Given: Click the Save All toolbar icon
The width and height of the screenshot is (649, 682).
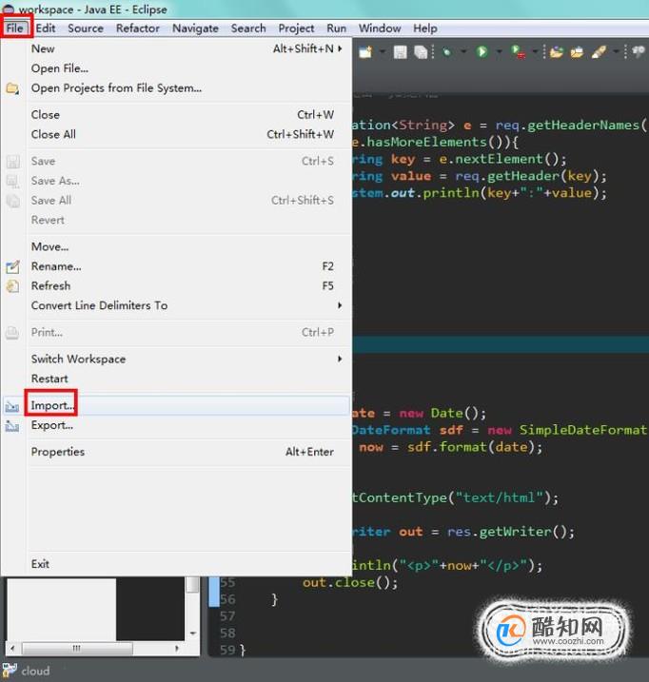Looking at the screenshot, I should coord(421,52).
